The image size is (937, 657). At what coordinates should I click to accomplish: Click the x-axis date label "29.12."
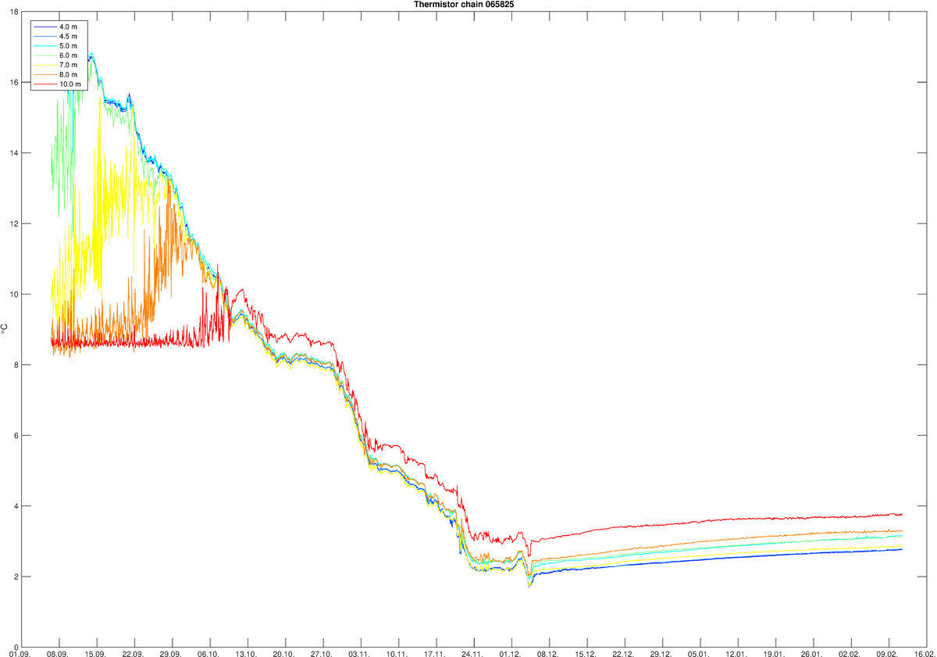click(661, 652)
